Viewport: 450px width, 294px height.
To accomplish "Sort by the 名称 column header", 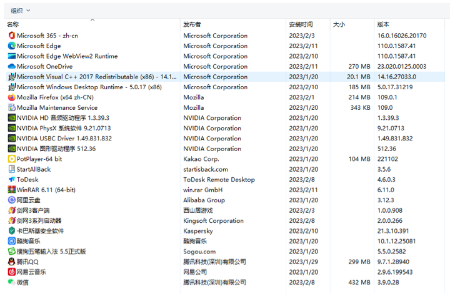I will point(92,24).
